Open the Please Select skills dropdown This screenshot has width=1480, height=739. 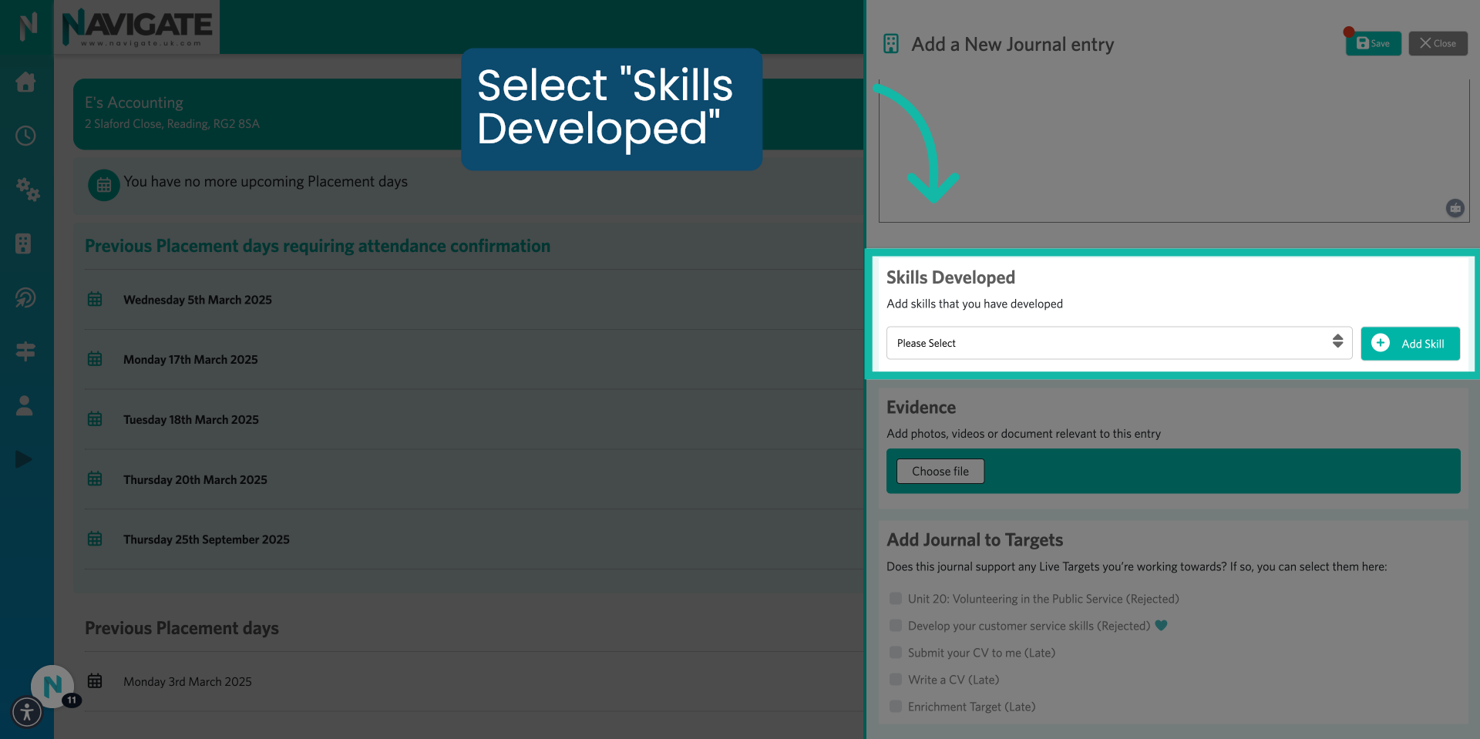pyautogui.click(x=1118, y=343)
